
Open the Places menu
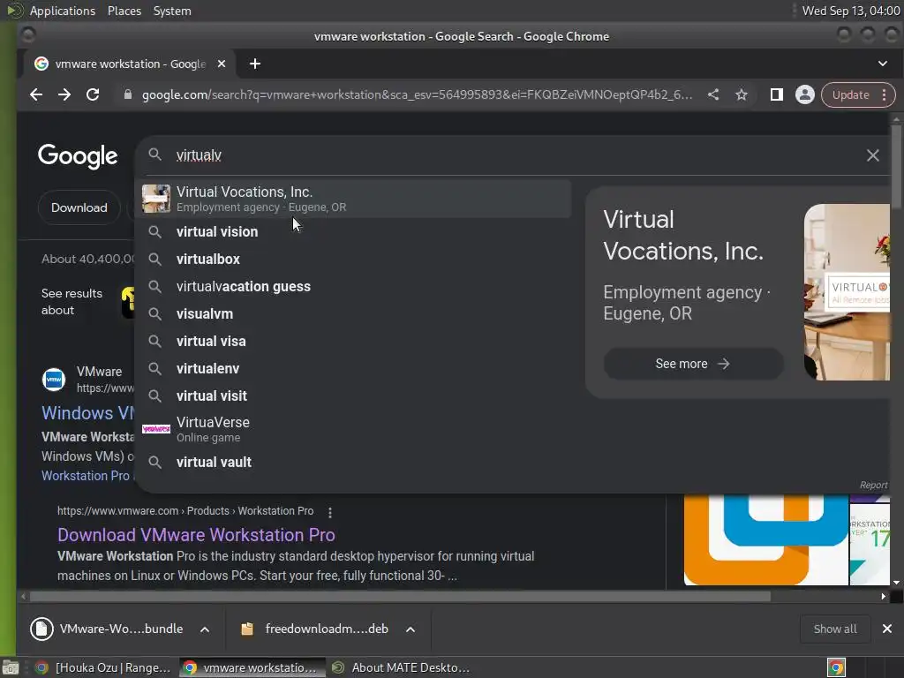coord(124,11)
